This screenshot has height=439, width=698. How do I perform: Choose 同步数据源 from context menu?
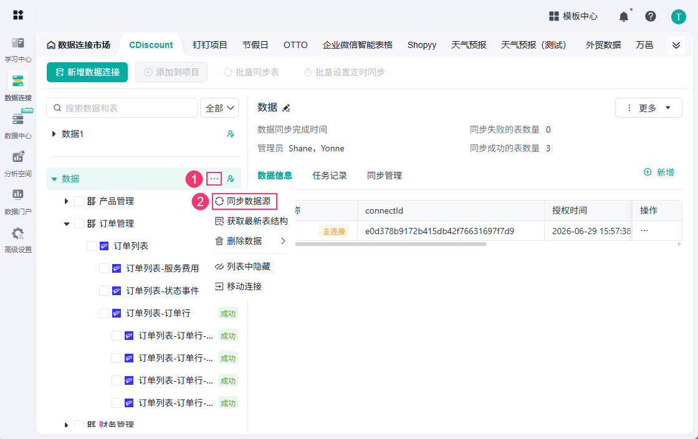point(244,201)
